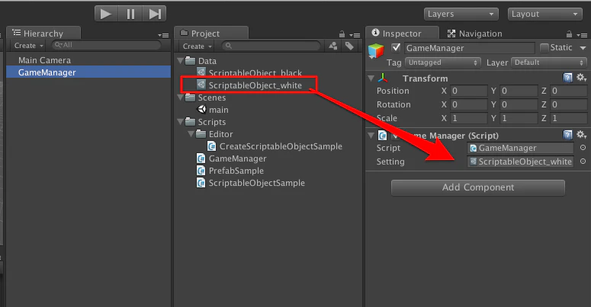The height and width of the screenshot is (307, 591).
Task: Collapse the Transform component
Action: [x=371, y=78]
